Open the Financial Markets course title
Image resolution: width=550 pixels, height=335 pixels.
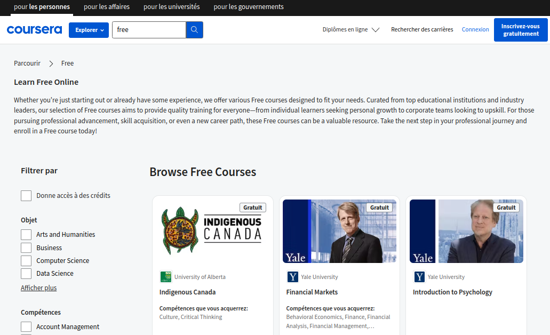click(x=312, y=292)
